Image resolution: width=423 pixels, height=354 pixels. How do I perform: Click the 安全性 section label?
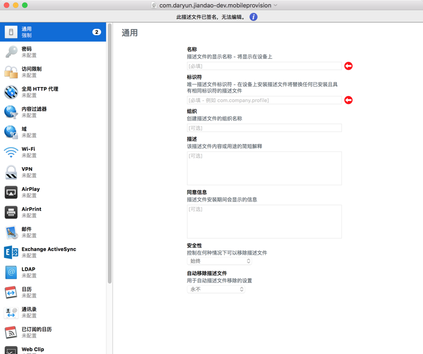(194, 245)
